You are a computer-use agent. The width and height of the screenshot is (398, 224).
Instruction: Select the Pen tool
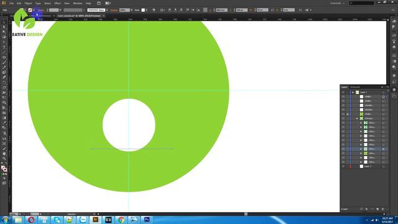coord(4,42)
